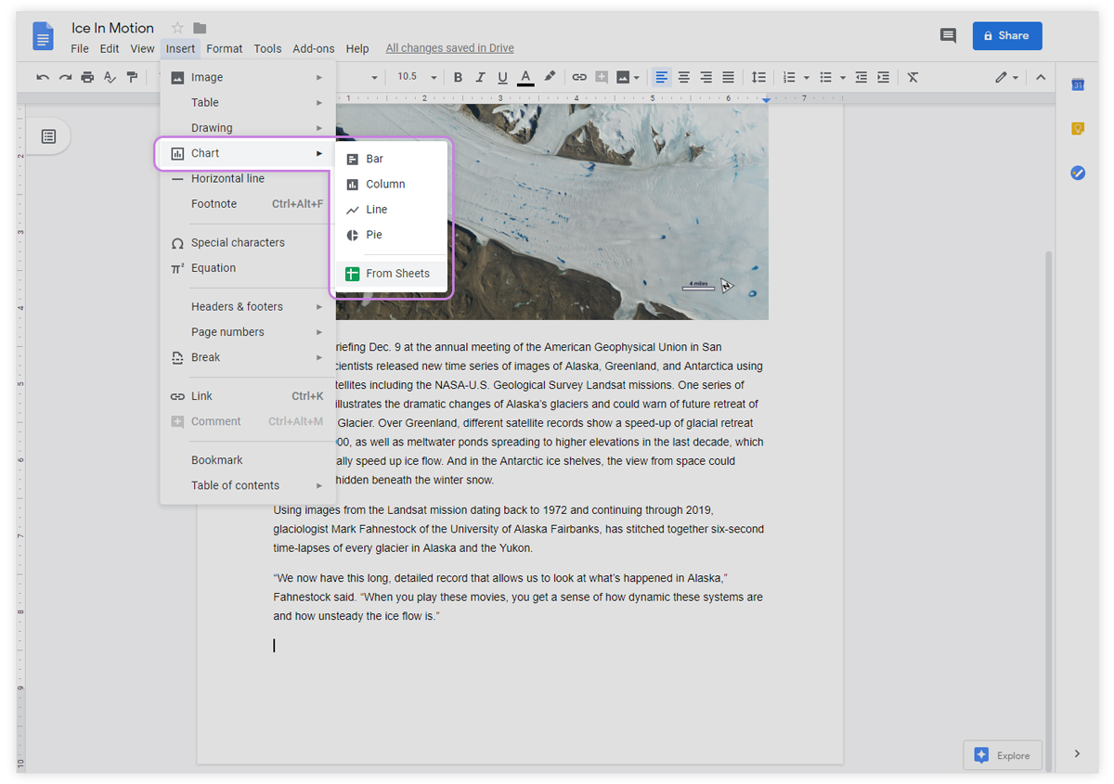The width and height of the screenshot is (1114, 784).
Task: Click the Redo arrow in toolbar
Action: pos(65,77)
